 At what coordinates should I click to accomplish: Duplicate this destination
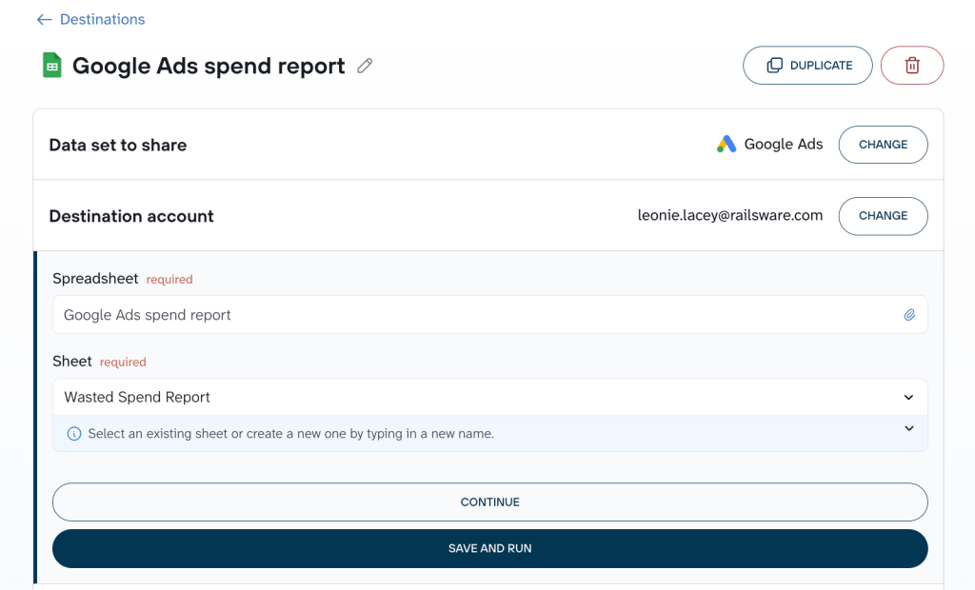(x=807, y=66)
